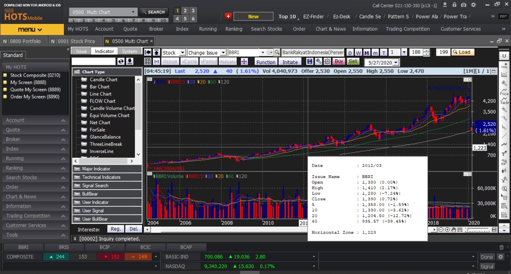Click the hand pan icon below the chart
The width and height of the screenshot is (511, 274).
[x=454, y=230]
